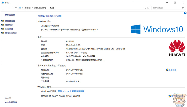Click shield icon beside 遠端設定

click(x=2, y=25)
